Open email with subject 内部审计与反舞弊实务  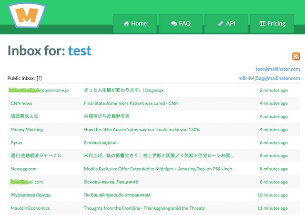107,116
